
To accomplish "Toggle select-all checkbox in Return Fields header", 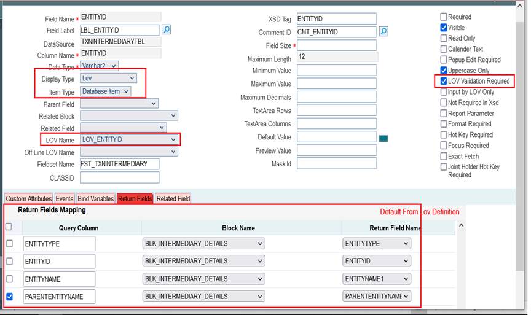I will 9,227.
